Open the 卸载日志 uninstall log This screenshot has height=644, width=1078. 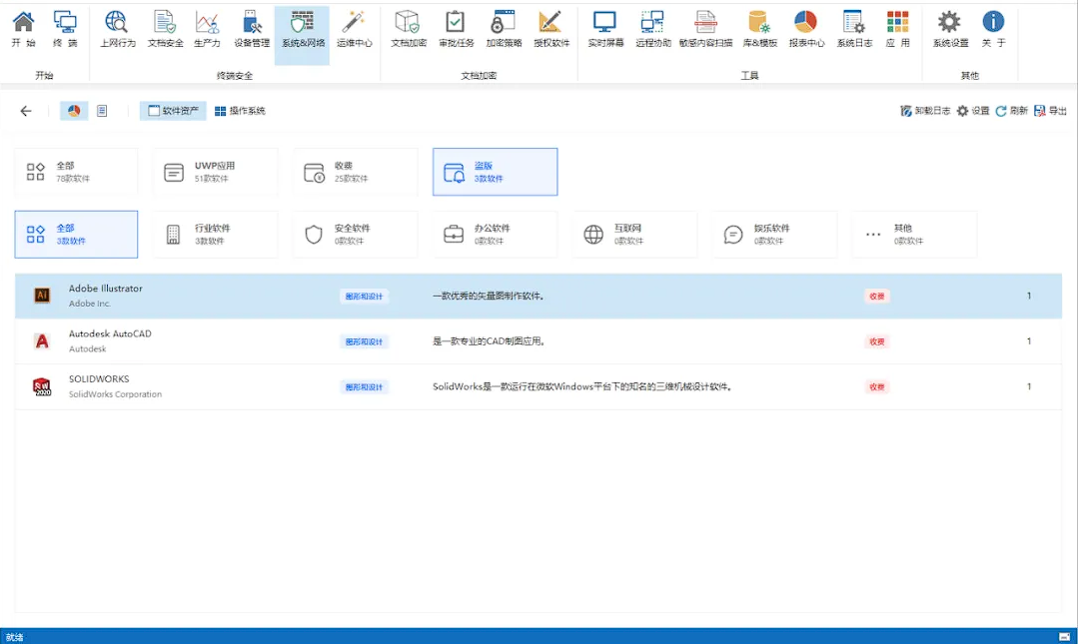925,111
